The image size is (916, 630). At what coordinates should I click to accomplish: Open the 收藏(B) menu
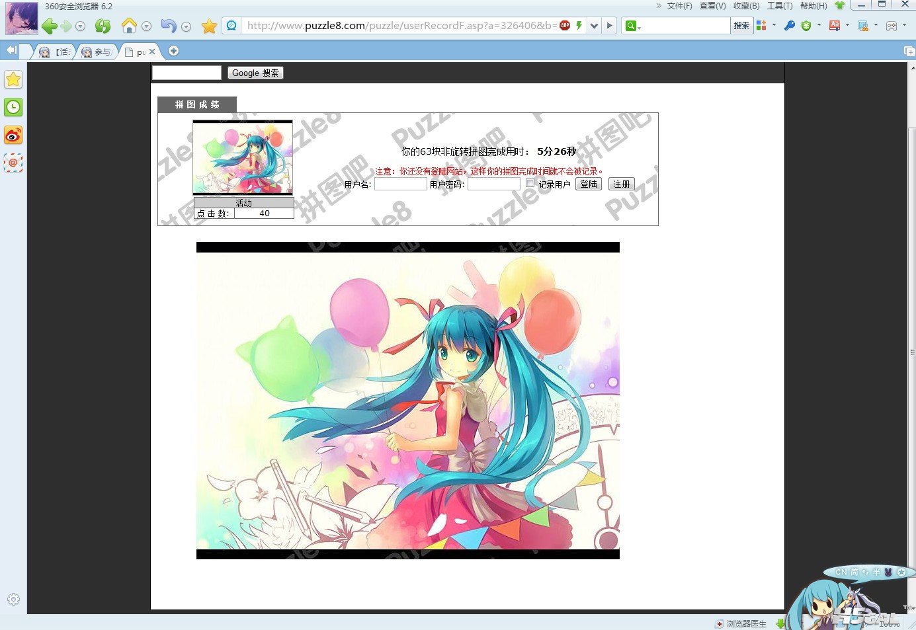746,6
